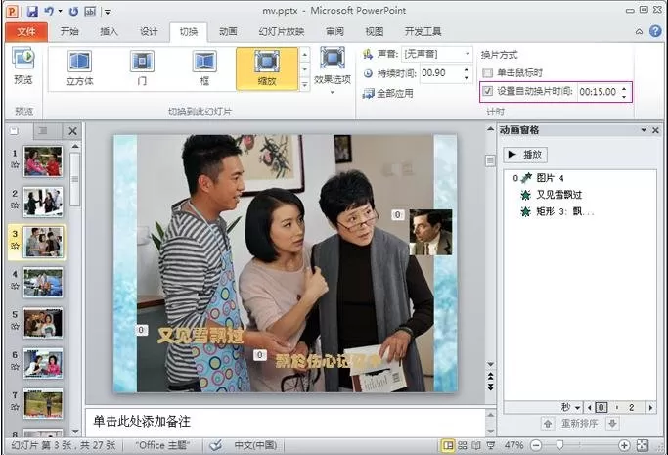Switch to the Slides thumbnail pane tab
The width and height of the screenshot is (668, 455).
pyautogui.click(x=15, y=131)
